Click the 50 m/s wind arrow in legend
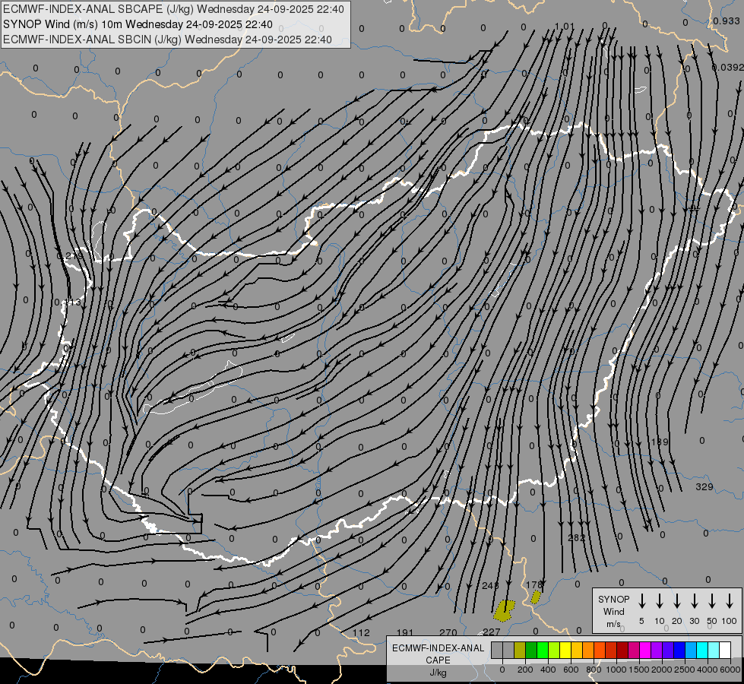This screenshot has height=684, width=744. 712,601
